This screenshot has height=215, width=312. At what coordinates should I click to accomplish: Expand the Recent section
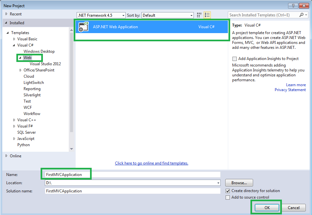[x=6, y=14]
